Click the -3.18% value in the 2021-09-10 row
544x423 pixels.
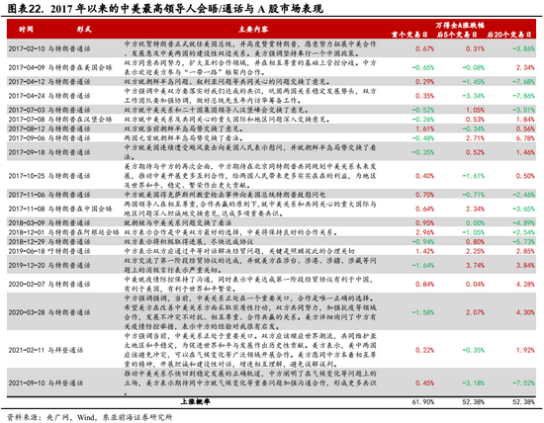point(473,382)
